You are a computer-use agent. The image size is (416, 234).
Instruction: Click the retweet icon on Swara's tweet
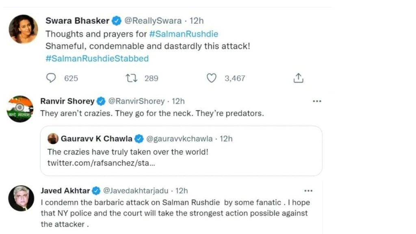[132, 78]
